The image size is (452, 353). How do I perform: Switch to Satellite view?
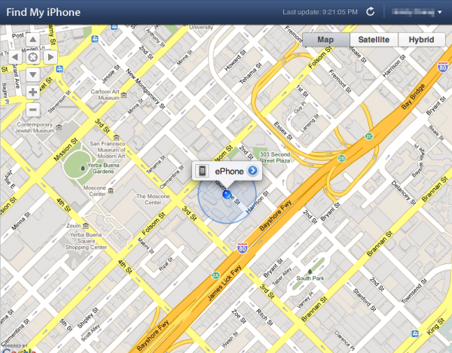click(374, 40)
